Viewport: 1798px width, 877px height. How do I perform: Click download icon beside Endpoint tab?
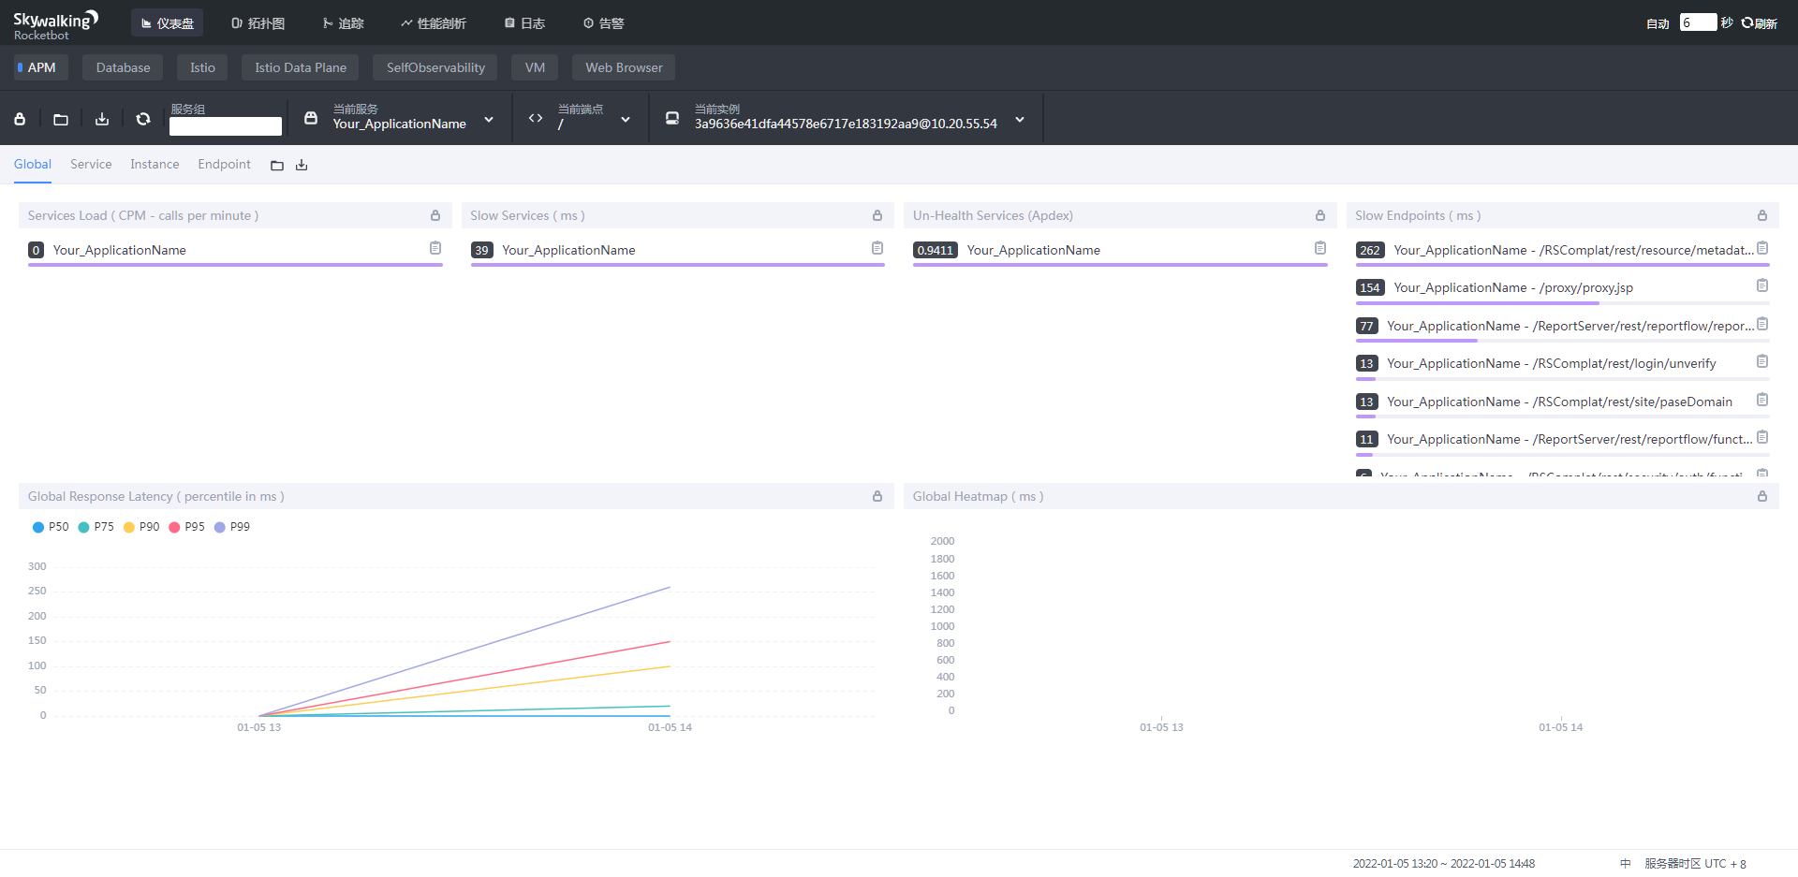(302, 166)
